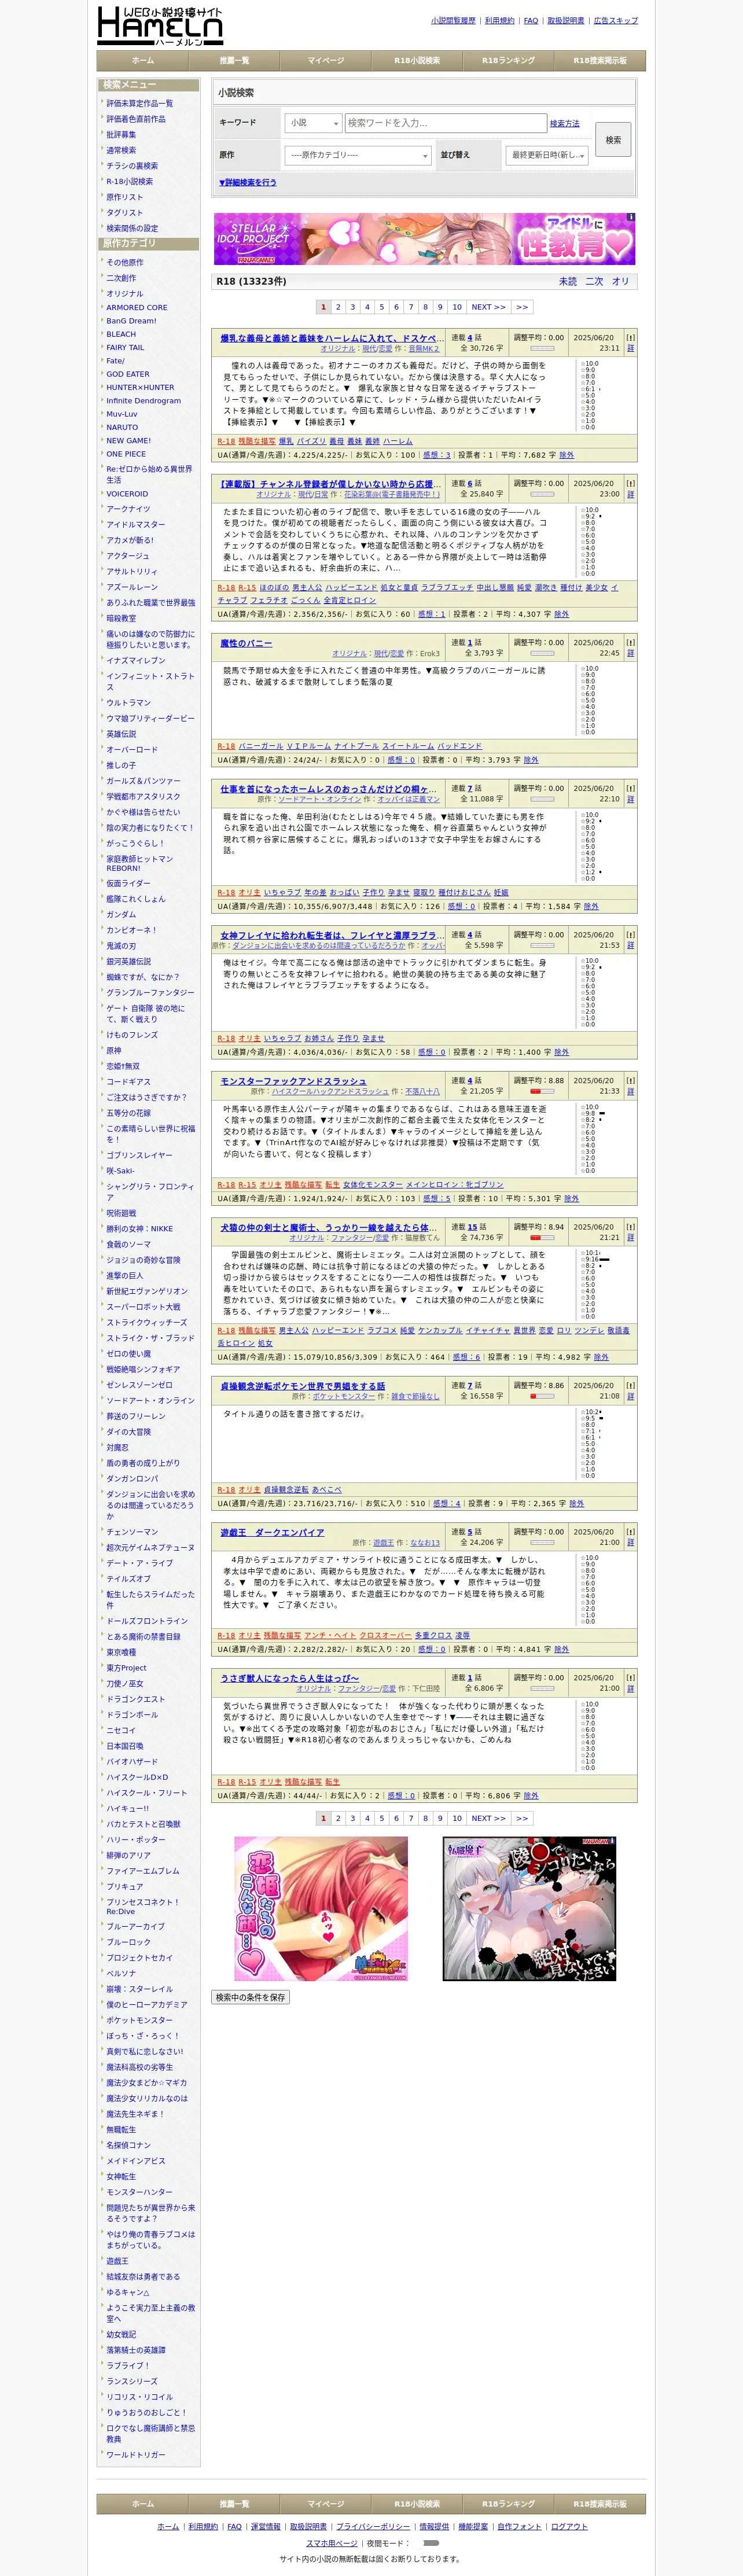The height and width of the screenshot is (2576, 743).
Task: Click [!] icon for うさぎ獣人になったら人生はっぴ〜
Action: [x=630, y=1677]
